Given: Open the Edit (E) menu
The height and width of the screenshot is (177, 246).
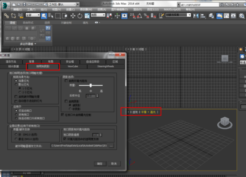Looking at the screenshot, I should point(17,9).
